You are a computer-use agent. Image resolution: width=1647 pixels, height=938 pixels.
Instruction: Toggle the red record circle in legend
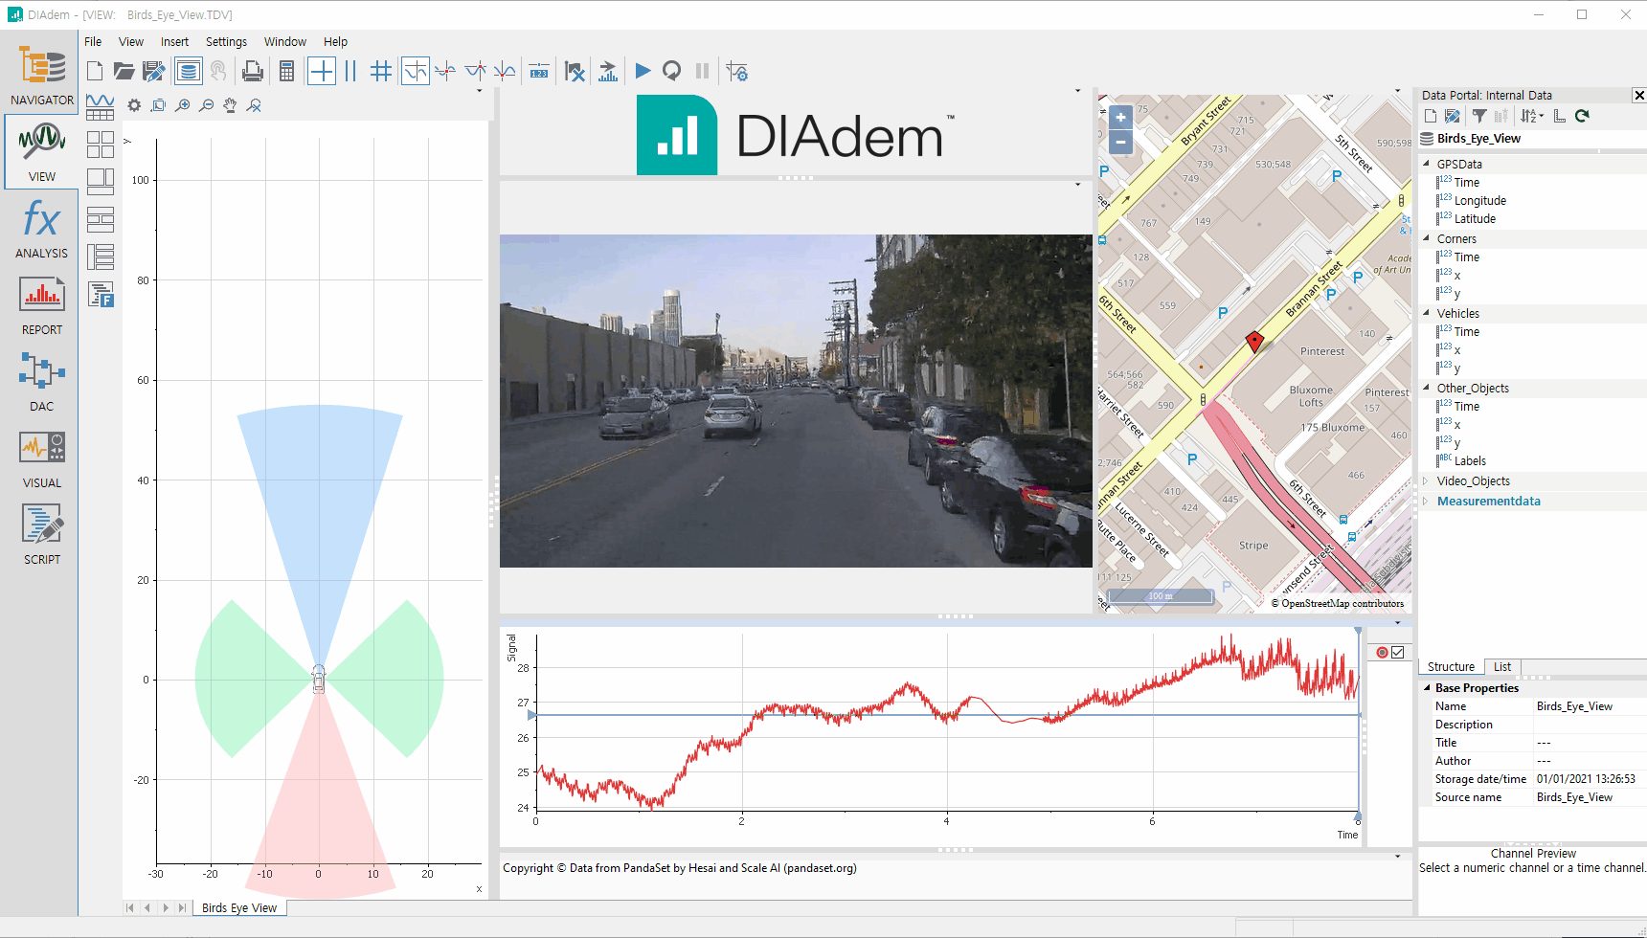pyautogui.click(x=1382, y=653)
